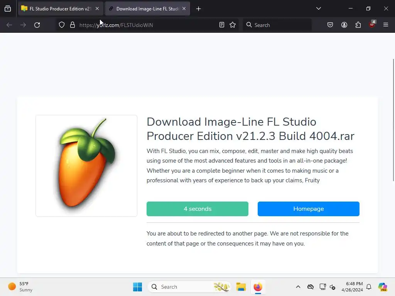This screenshot has height=296, width=395.
Task: Focus the URL address bar
Action: [147, 25]
